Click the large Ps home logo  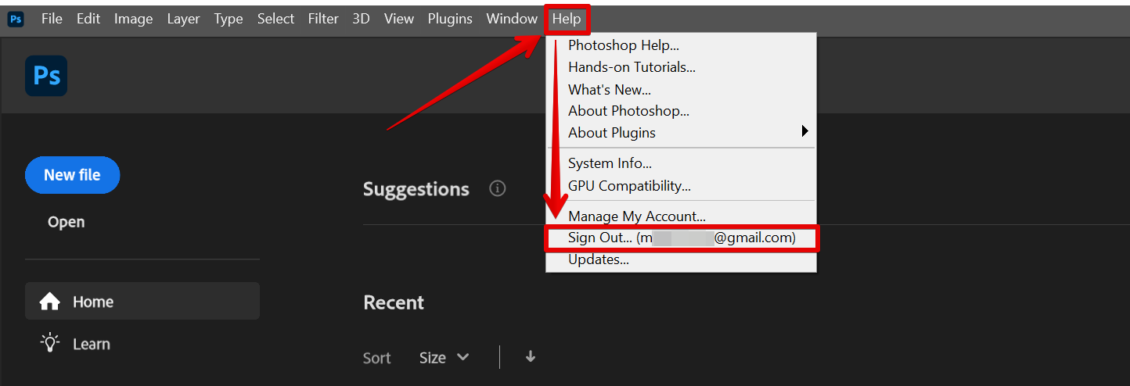point(46,76)
